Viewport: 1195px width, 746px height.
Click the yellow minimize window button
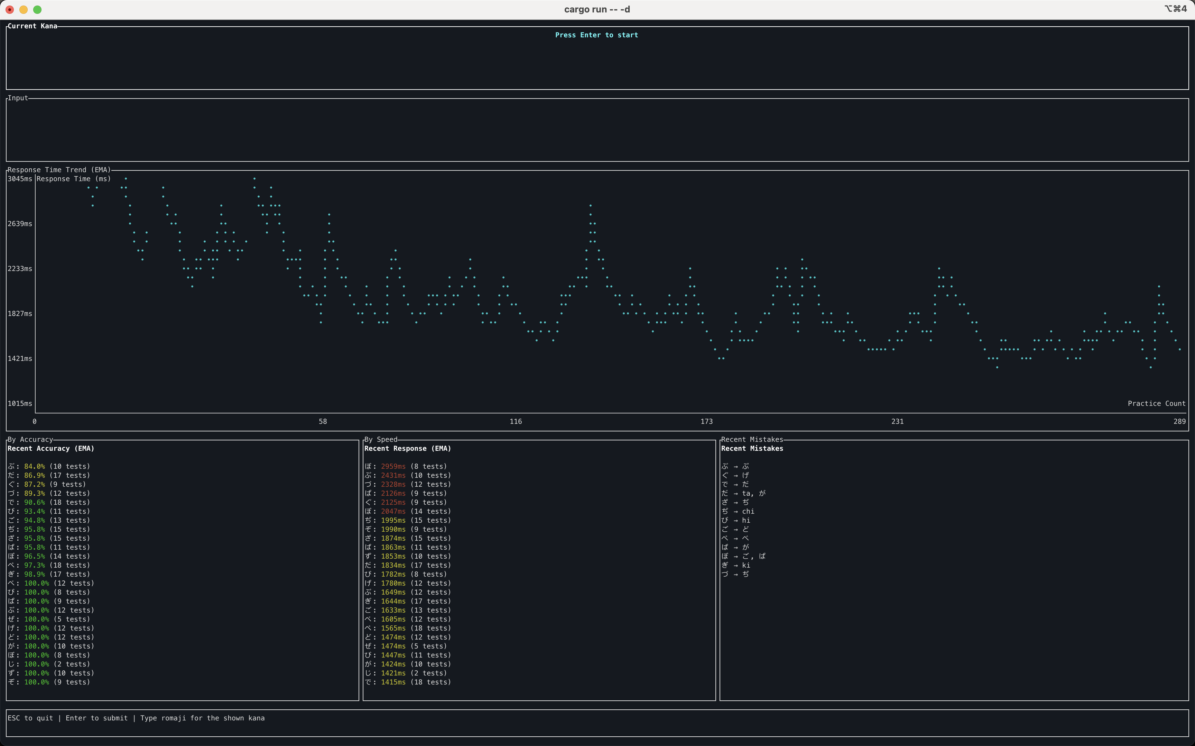click(23, 9)
